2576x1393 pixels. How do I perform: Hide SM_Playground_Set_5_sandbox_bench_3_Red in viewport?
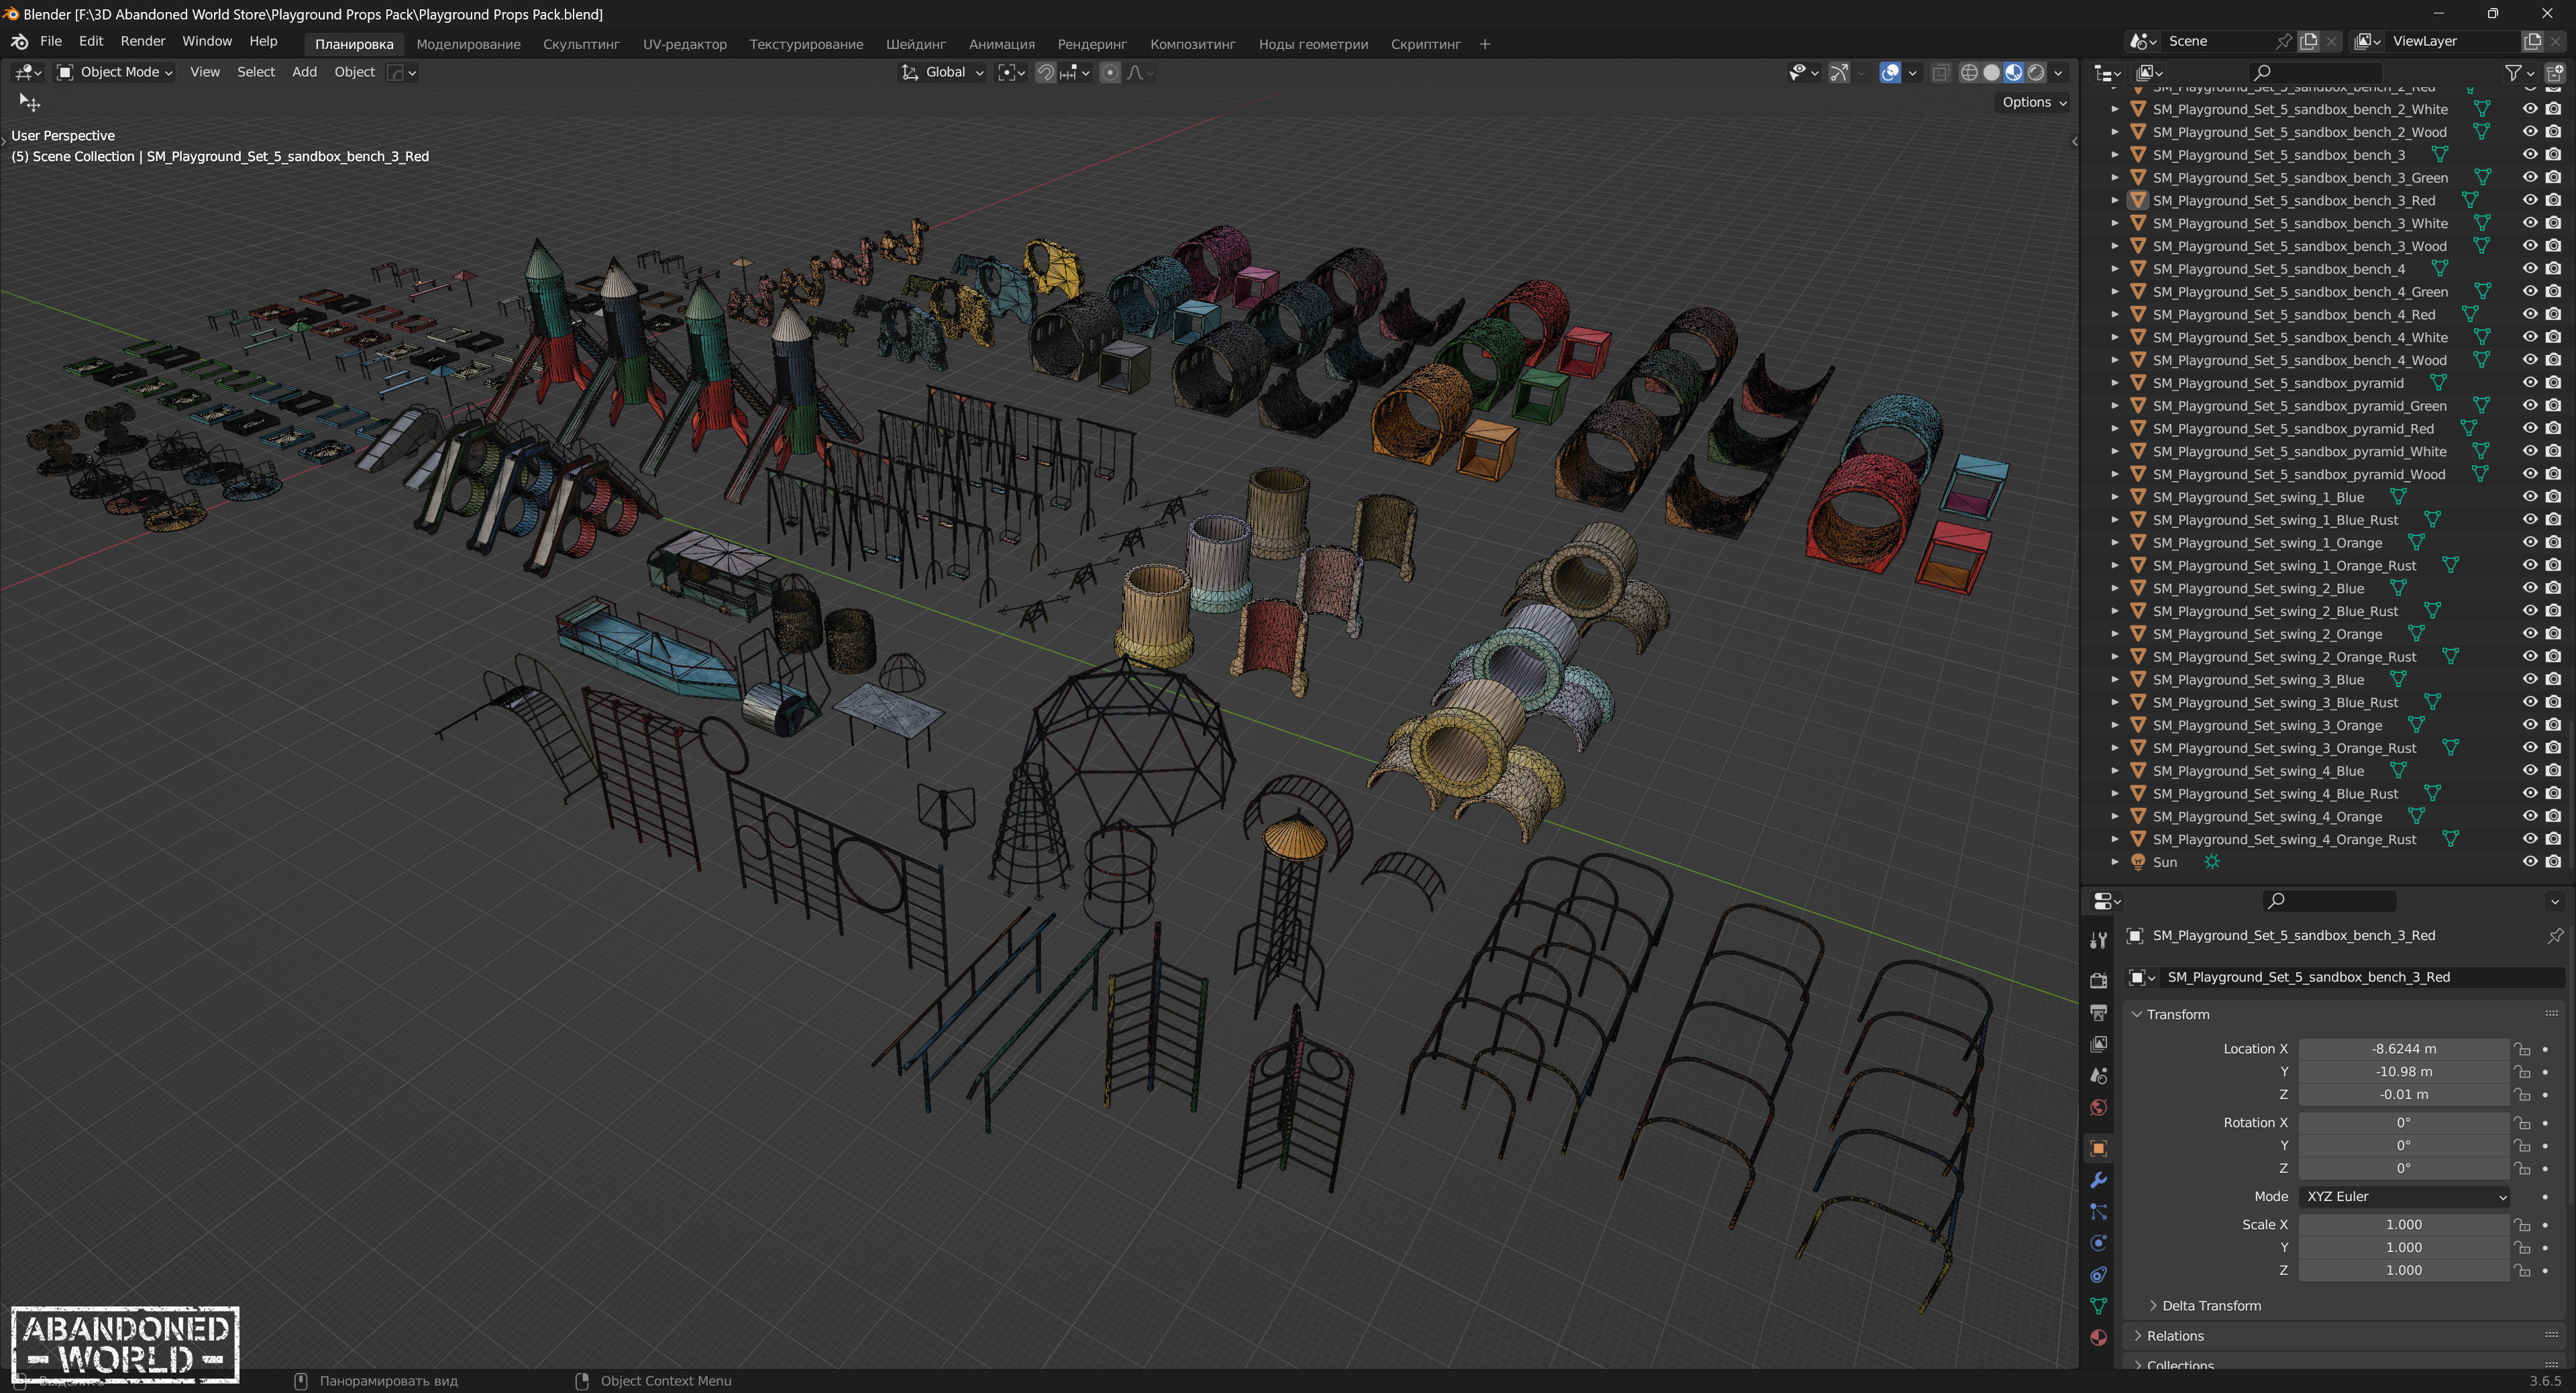tap(2529, 200)
